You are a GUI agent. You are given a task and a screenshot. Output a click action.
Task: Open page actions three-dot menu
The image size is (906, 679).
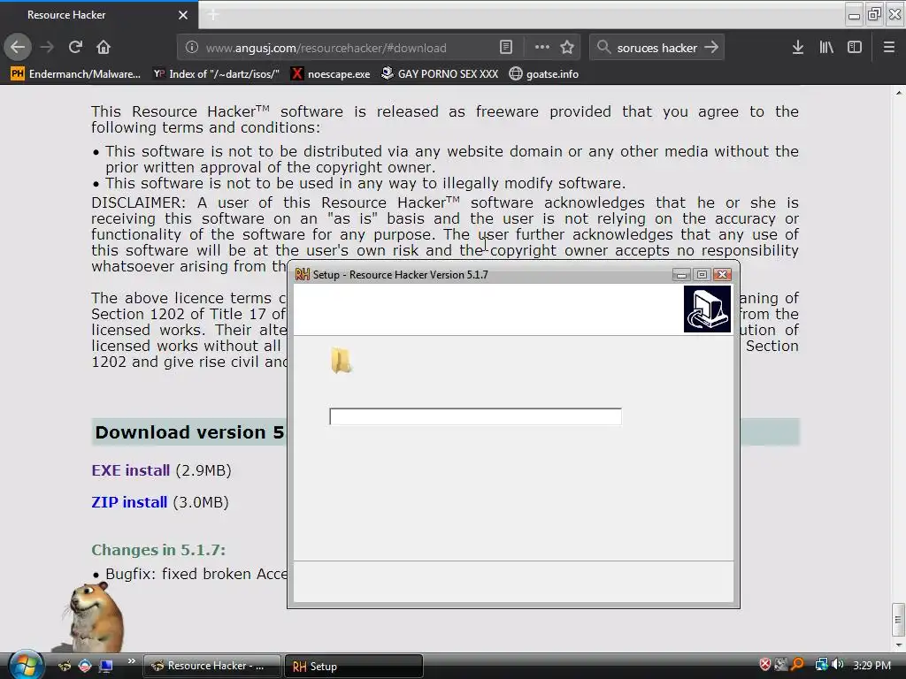click(542, 48)
